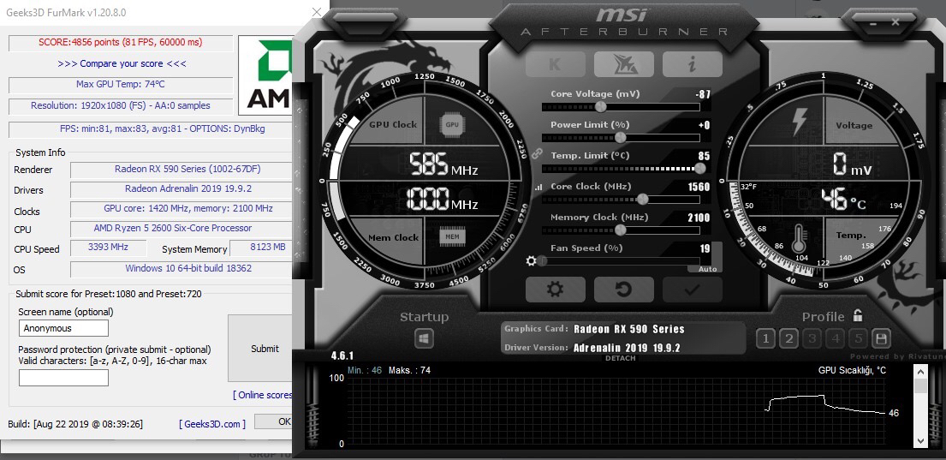The image size is (946, 460).
Task: Click the Temp. Limit value 85
Action: [x=704, y=156]
